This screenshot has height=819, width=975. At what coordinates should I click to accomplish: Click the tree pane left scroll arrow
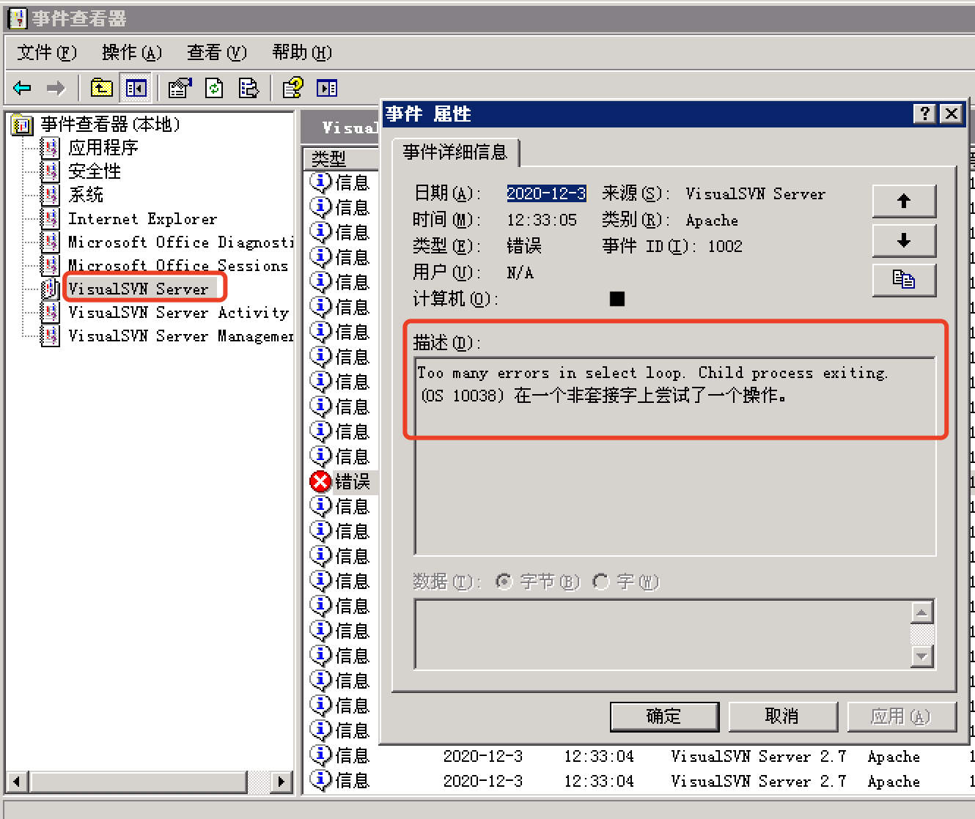pyautogui.click(x=18, y=782)
